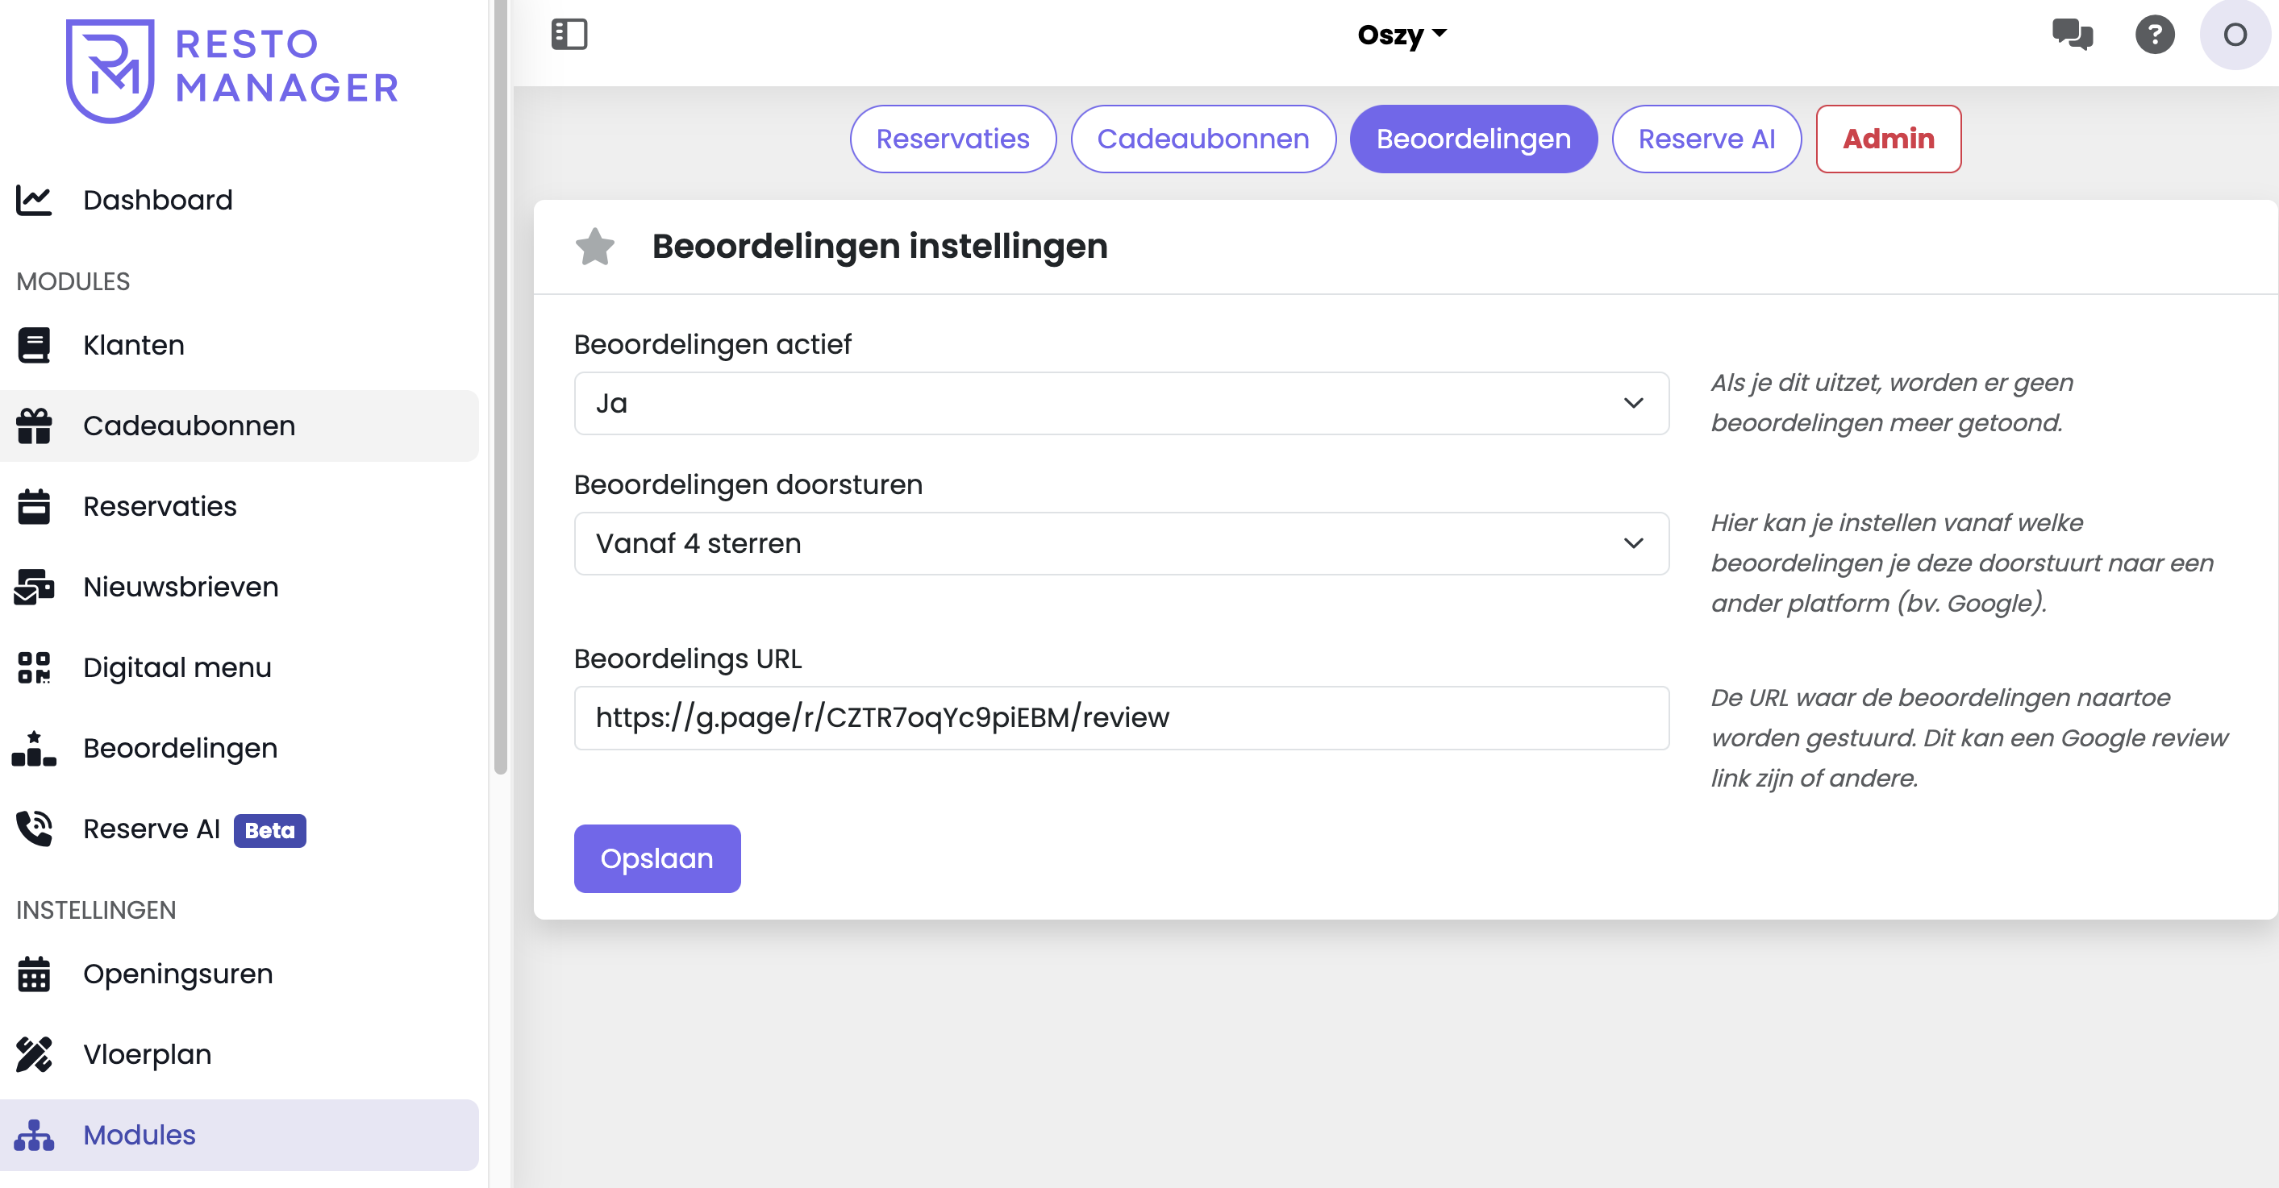This screenshot has width=2279, height=1188.
Task: Open the chat messages icon
Action: [2072, 35]
